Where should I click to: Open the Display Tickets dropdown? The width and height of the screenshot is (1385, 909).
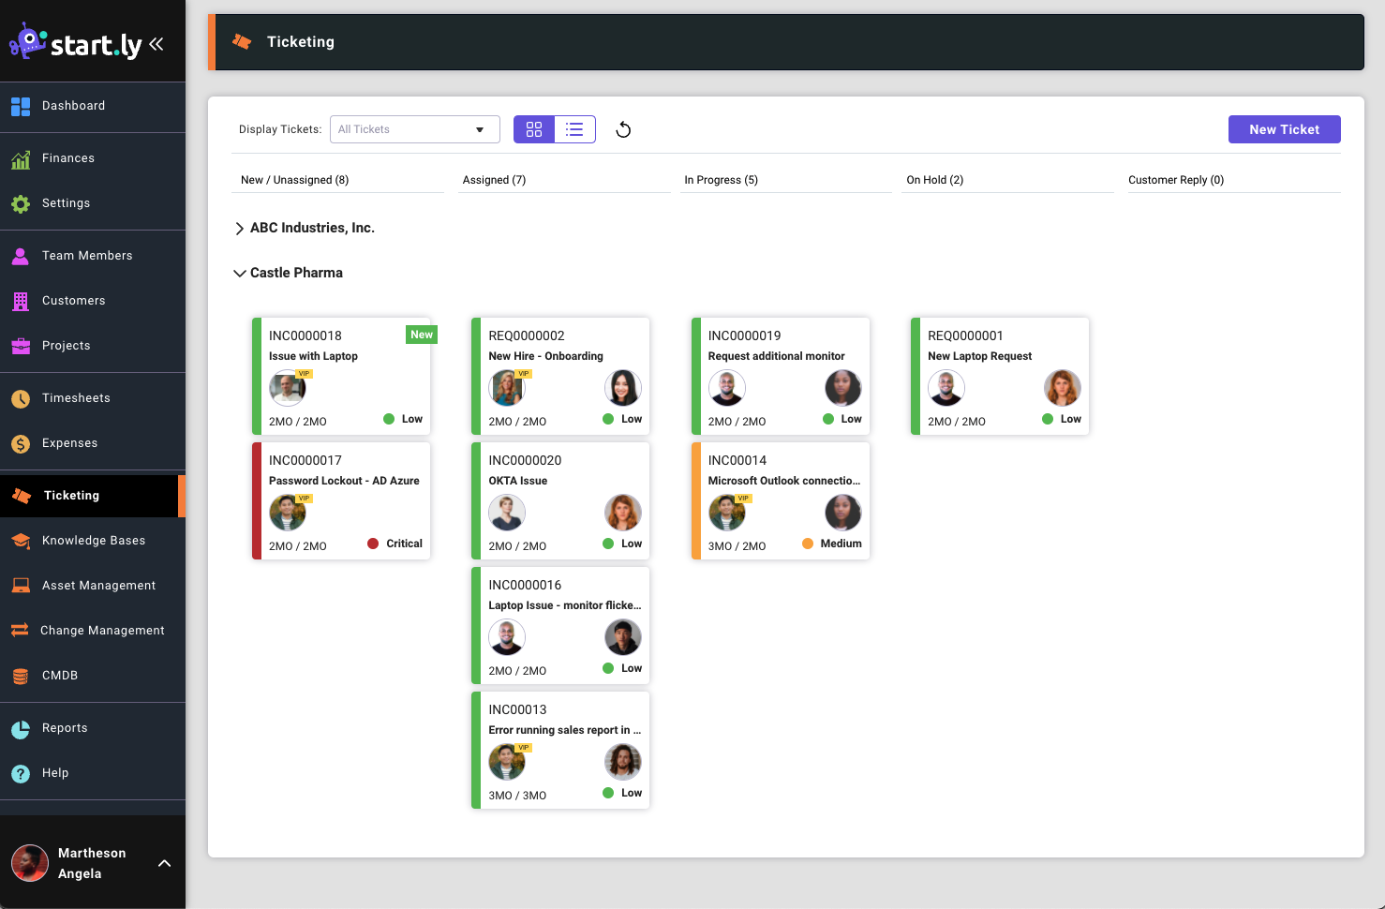coord(414,129)
